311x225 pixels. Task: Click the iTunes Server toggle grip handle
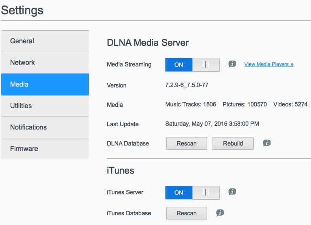[x=206, y=193]
